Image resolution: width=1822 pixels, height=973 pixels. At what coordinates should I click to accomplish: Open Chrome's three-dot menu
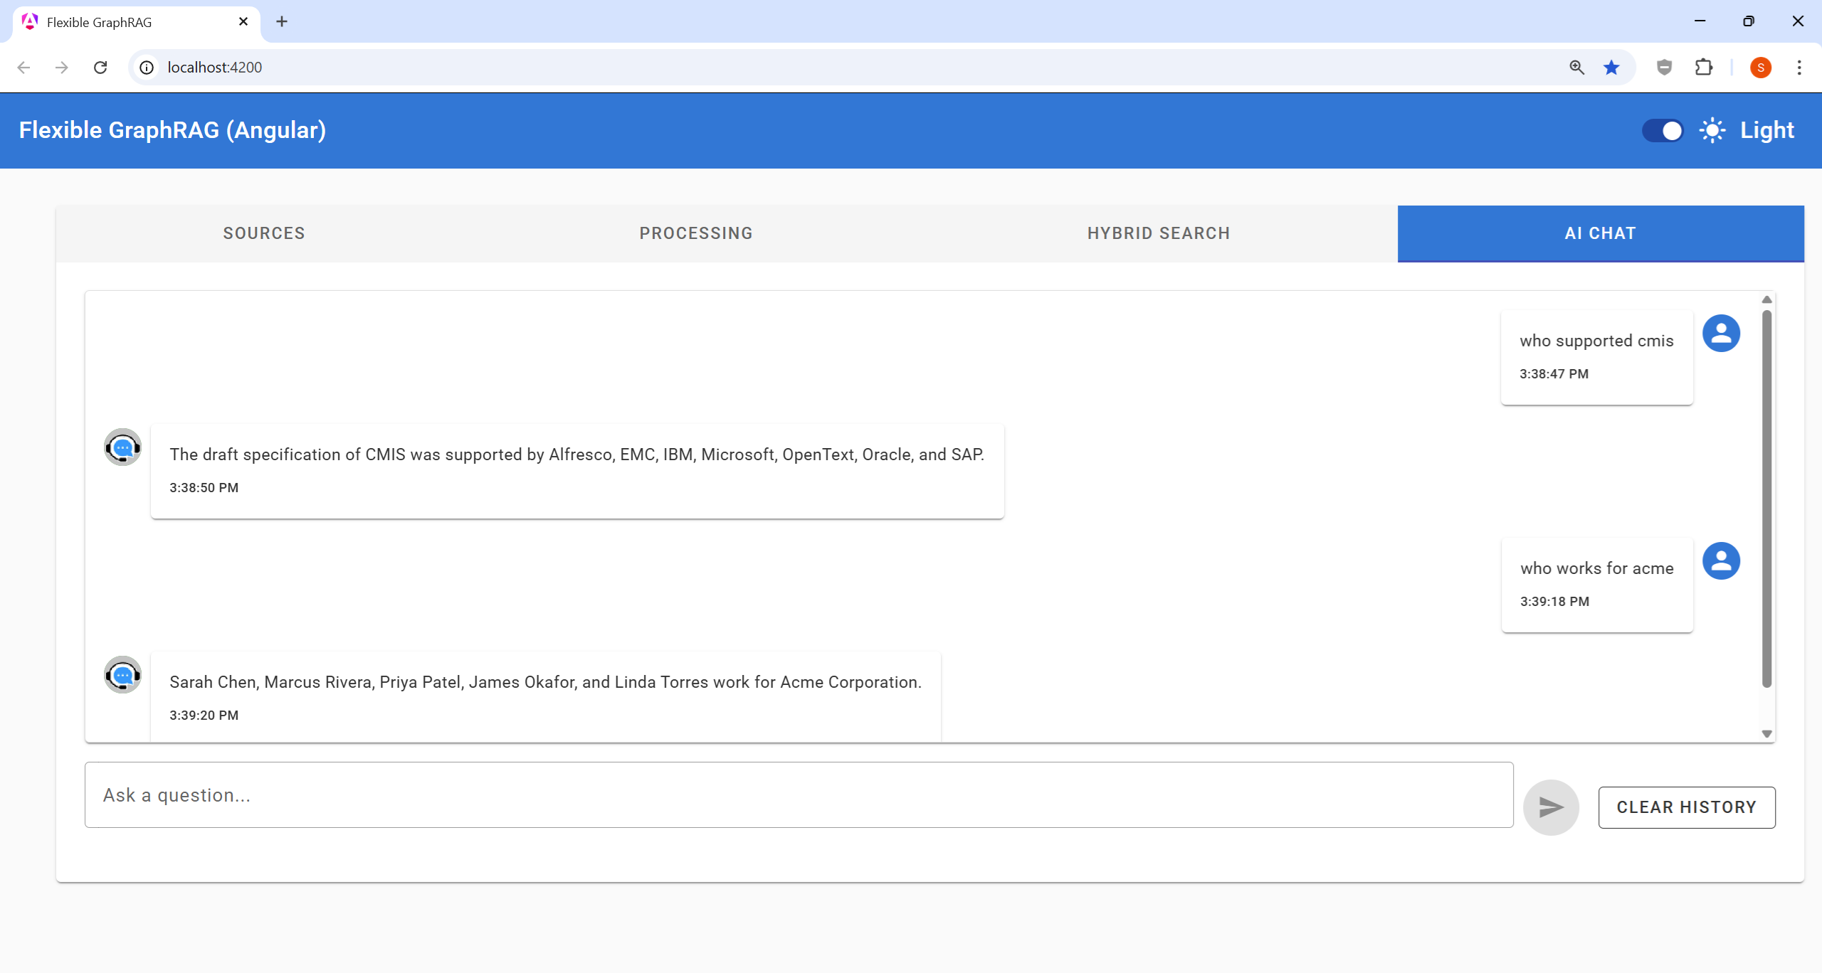[1799, 68]
